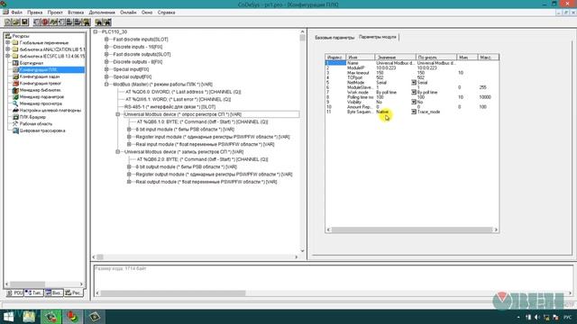Image resolution: width=577 pixels, height=324 pixels.
Task: Click the configuration tree vertical scrollbar
Action: [303, 141]
